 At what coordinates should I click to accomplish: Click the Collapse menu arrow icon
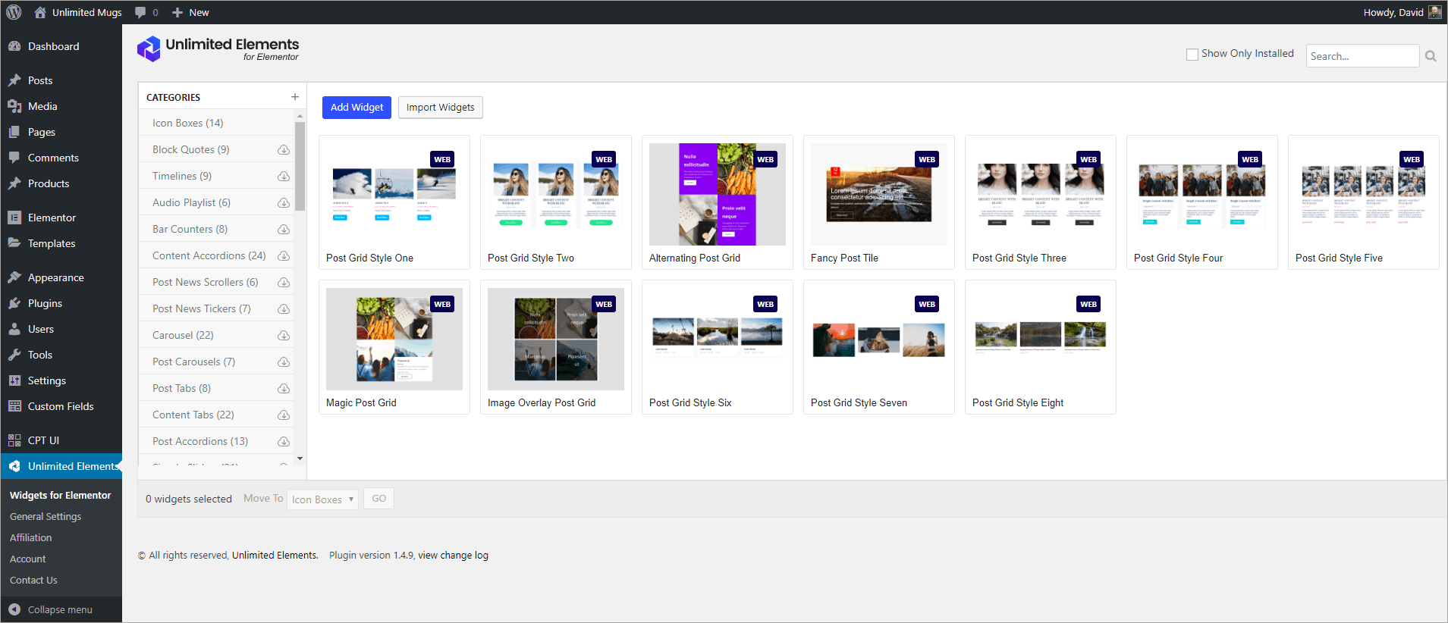(x=14, y=609)
